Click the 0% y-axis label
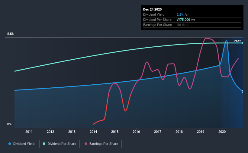Image resolution: width=248 pixels, height=153 pixels. [x=9, y=124]
